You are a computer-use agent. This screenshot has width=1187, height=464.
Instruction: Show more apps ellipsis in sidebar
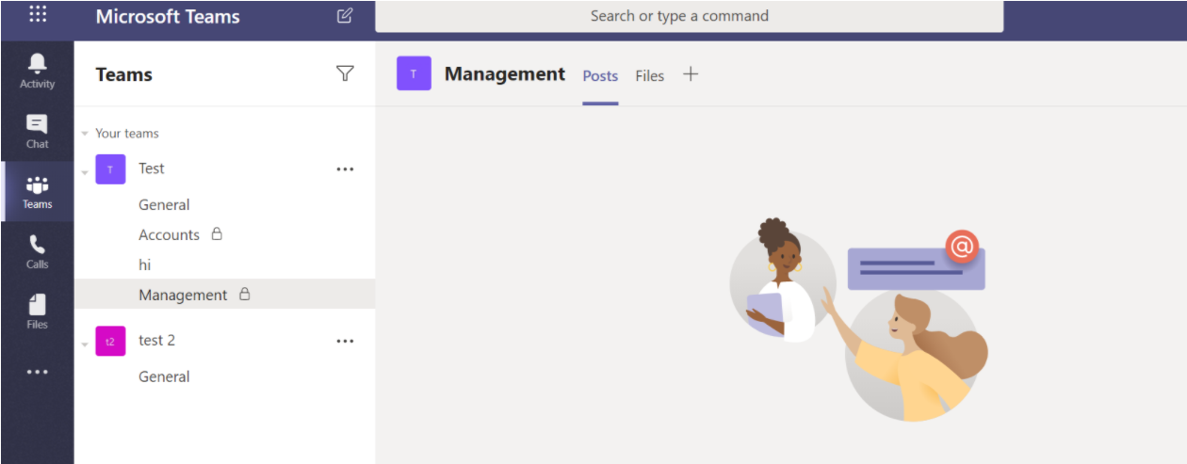(38, 372)
